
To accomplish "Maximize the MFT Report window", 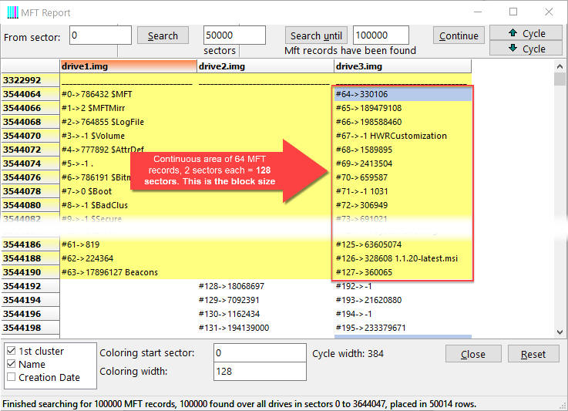I will pyautogui.click(x=513, y=12).
